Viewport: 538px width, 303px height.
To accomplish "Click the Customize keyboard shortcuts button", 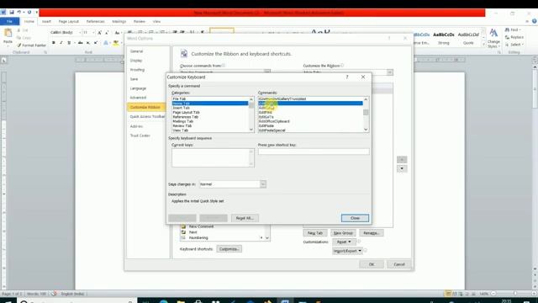I will [x=229, y=249].
